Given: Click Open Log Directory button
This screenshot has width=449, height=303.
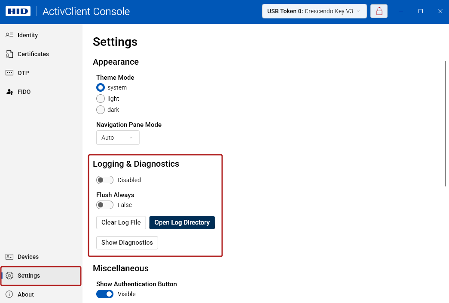Looking at the screenshot, I should (x=182, y=222).
